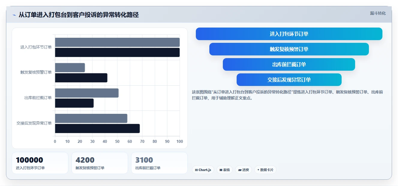Image resolution: width=398 pixels, height=186 pixels.
Task: Click the chart axis label 出库前拦截订单
Action: pyautogui.click(x=38, y=98)
